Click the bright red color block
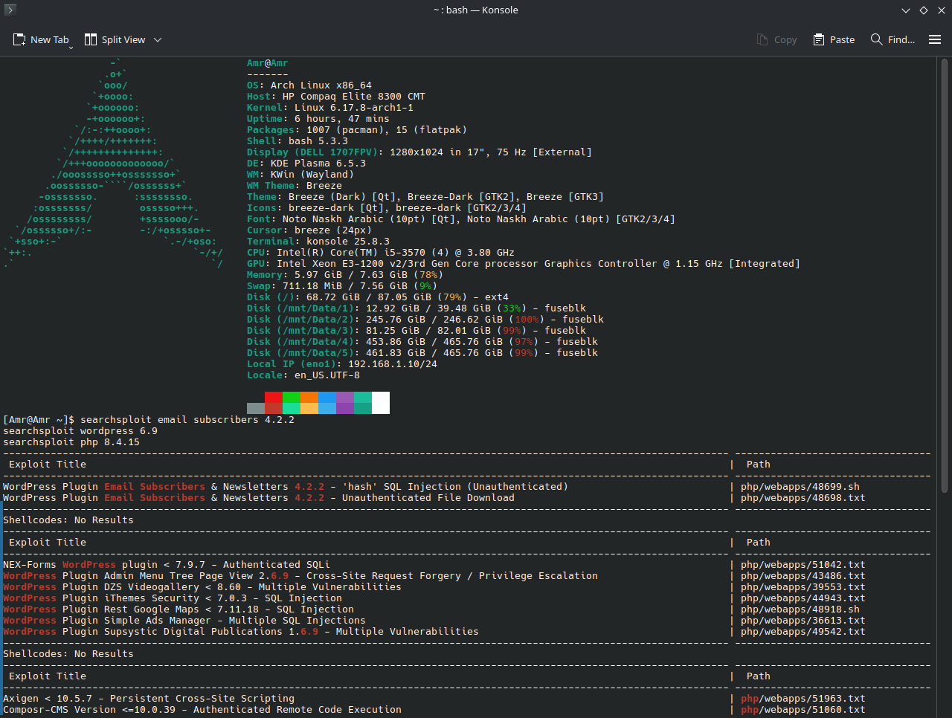The height and width of the screenshot is (718, 952). point(274,398)
